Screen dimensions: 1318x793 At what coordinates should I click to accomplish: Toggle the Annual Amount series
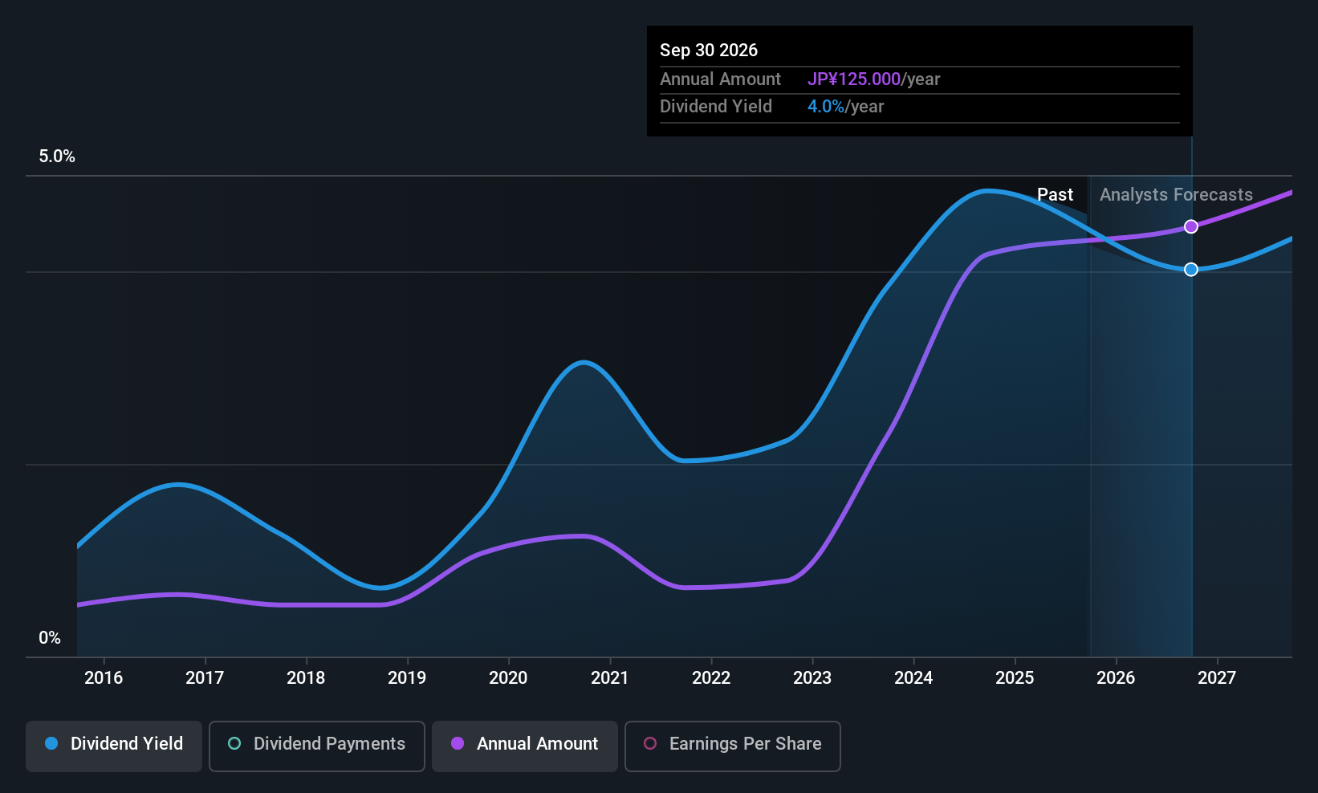tap(525, 746)
